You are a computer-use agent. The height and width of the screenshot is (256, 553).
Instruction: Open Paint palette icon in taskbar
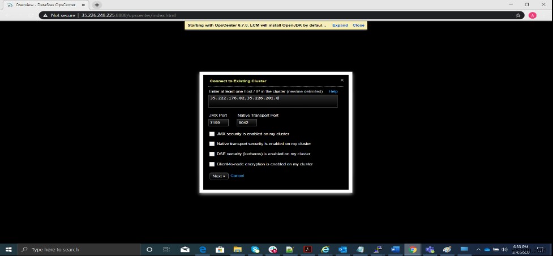(x=447, y=249)
